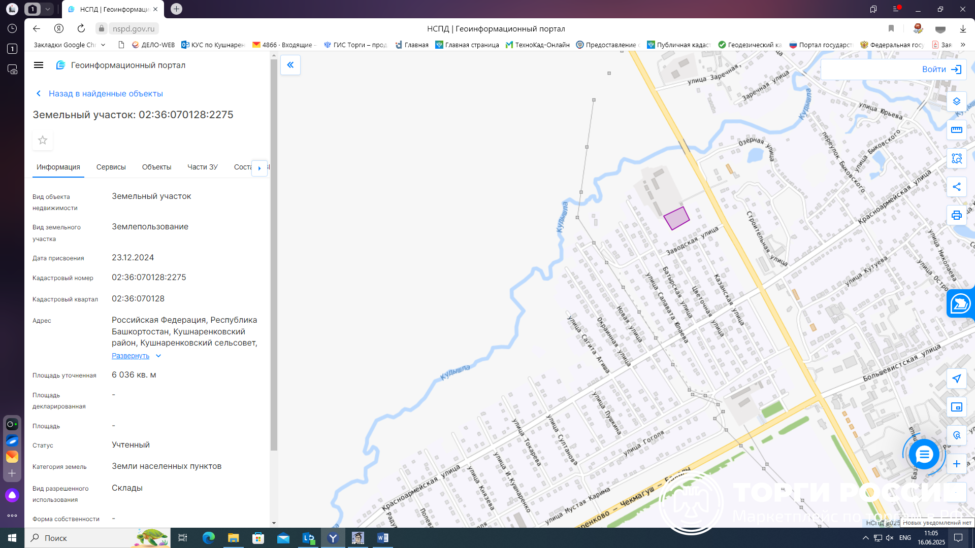The image size is (975, 548).
Task: Share the map via share icon
Action: (956, 187)
